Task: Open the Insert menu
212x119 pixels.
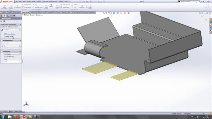Action: 29,2
